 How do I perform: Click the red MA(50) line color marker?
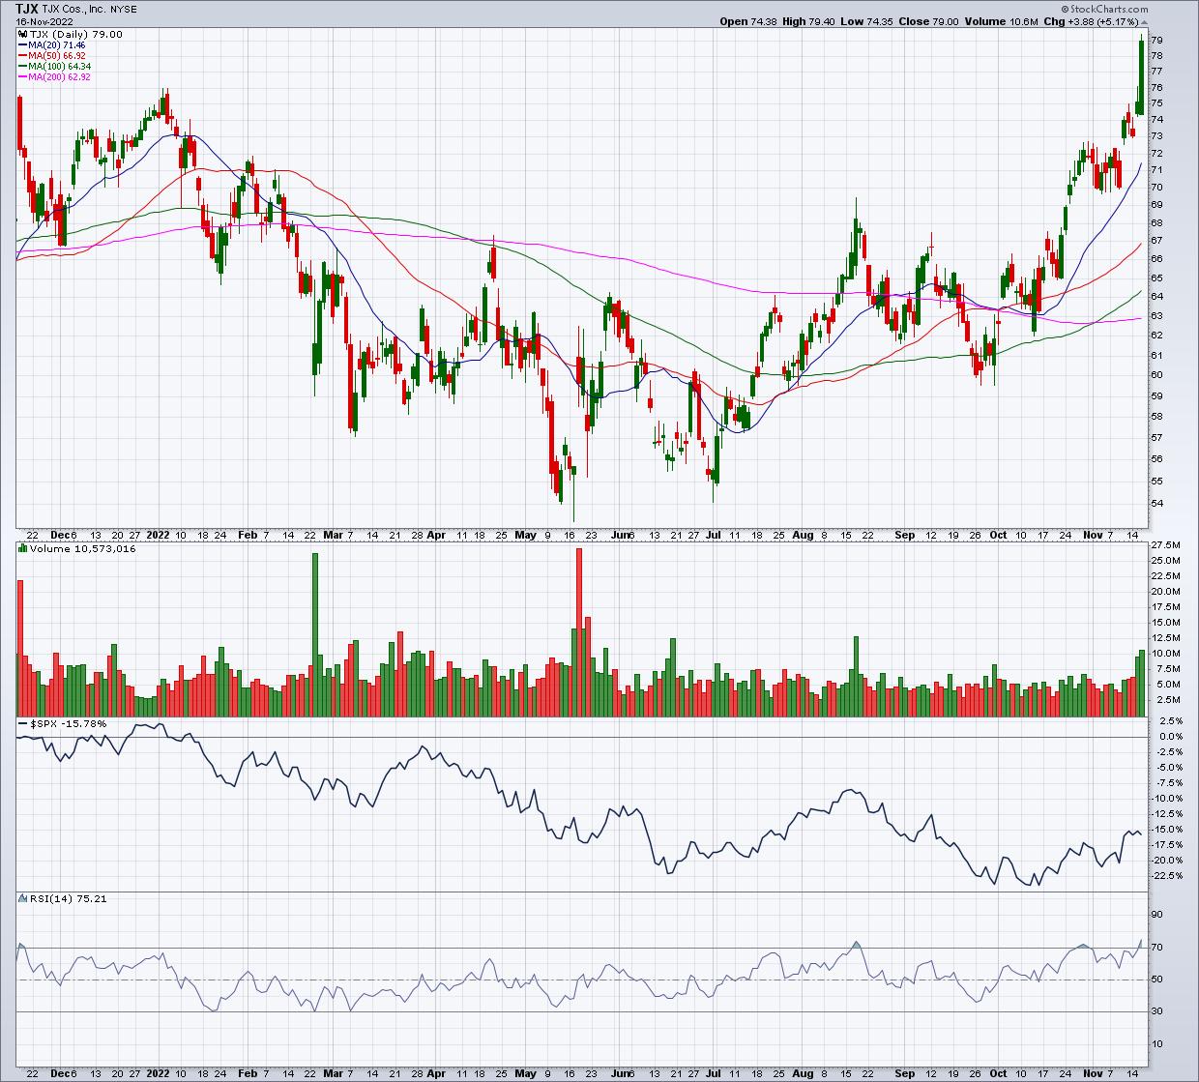[21, 56]
